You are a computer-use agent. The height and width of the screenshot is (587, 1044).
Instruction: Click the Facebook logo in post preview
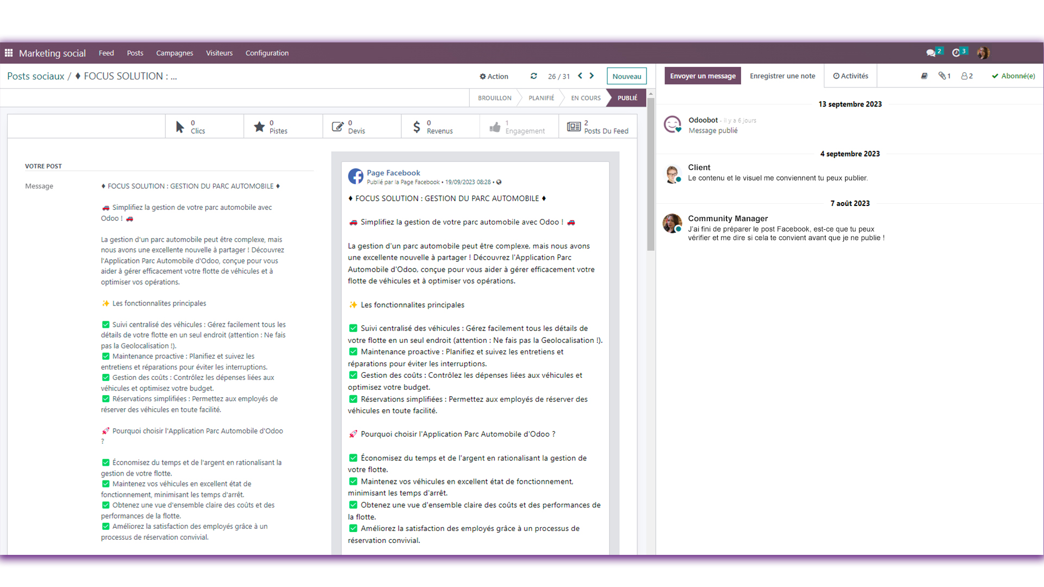(x=356, y=176)
